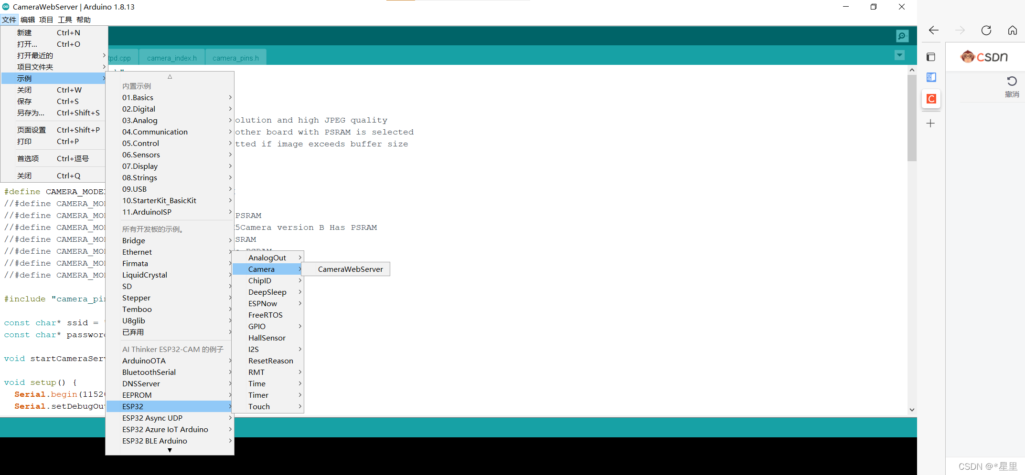This screenshot has width=1025, height=475.
Task: Click editor vertical scrollbar thumb
Action: point(912,118)
